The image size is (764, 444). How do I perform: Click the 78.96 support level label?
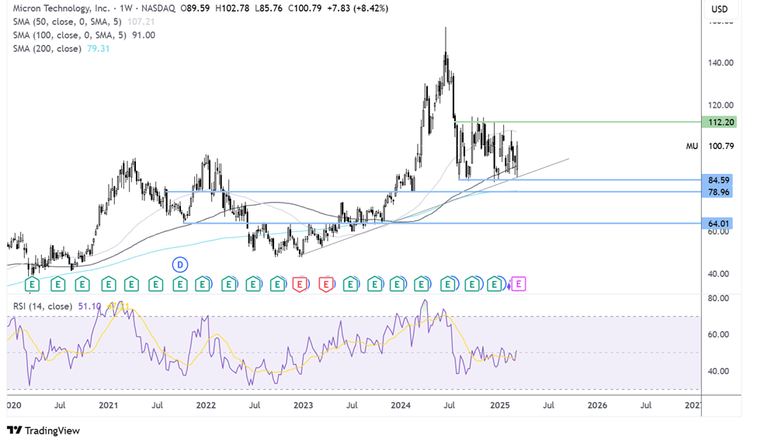click(717, 192)
